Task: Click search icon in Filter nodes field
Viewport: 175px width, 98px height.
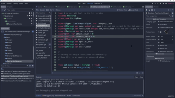Action: (33, 10)
